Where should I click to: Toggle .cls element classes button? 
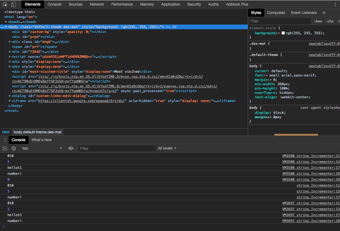pyautogui.click(x=329, y=21)
